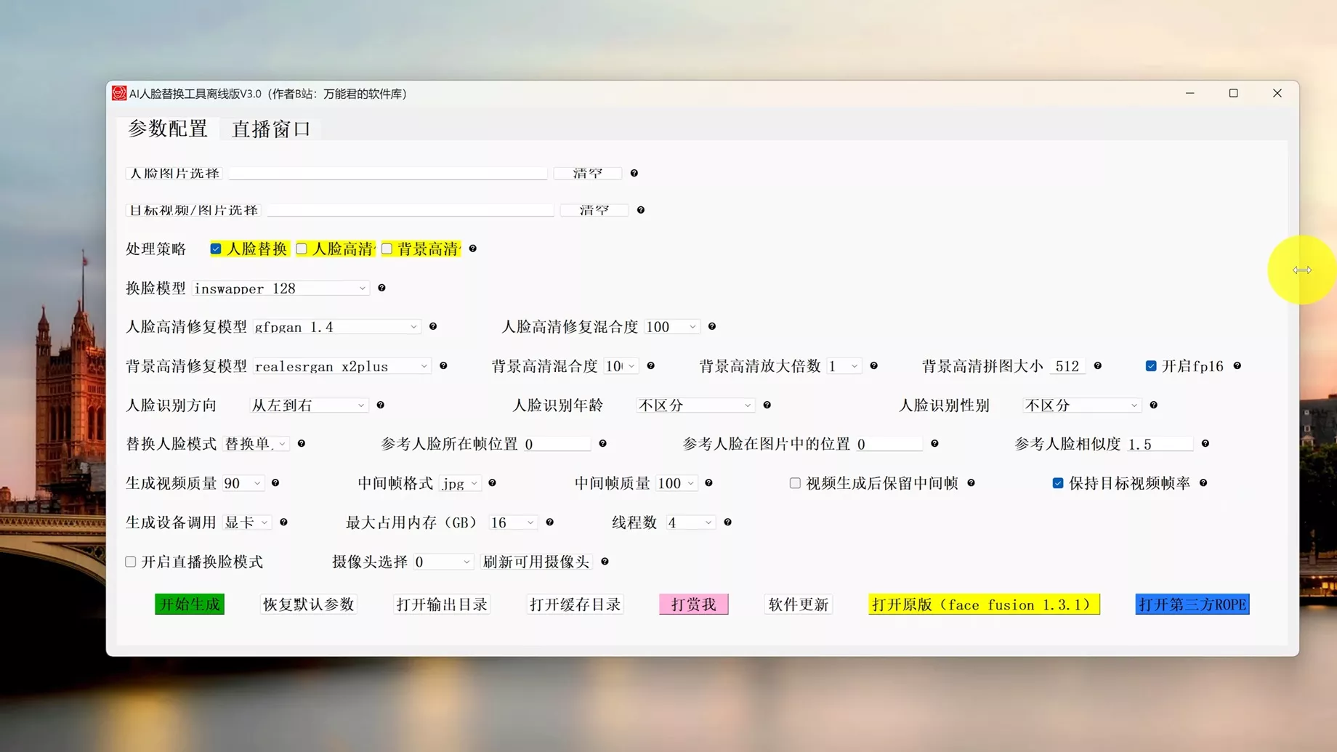Screen dimensions: 1337x752
Task: Click the green 开始生成 button
Action: tap(189, 604)
